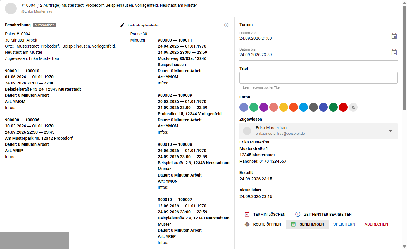Open the Erika Musterfrau assignee selector
This screenshot has height=249, width=407.
click(318, 131)
